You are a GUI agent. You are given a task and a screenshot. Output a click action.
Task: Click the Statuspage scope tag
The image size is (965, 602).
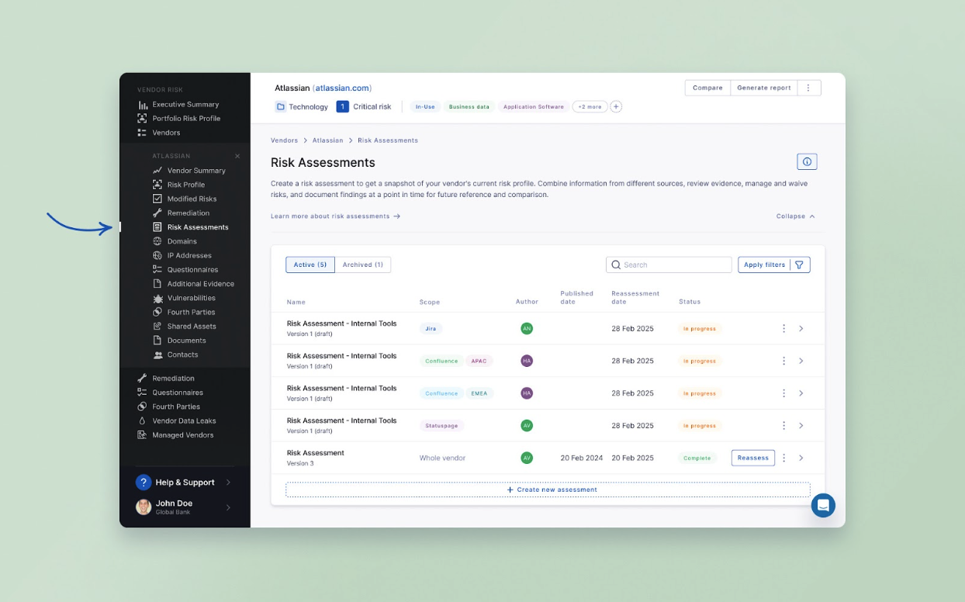442,426
